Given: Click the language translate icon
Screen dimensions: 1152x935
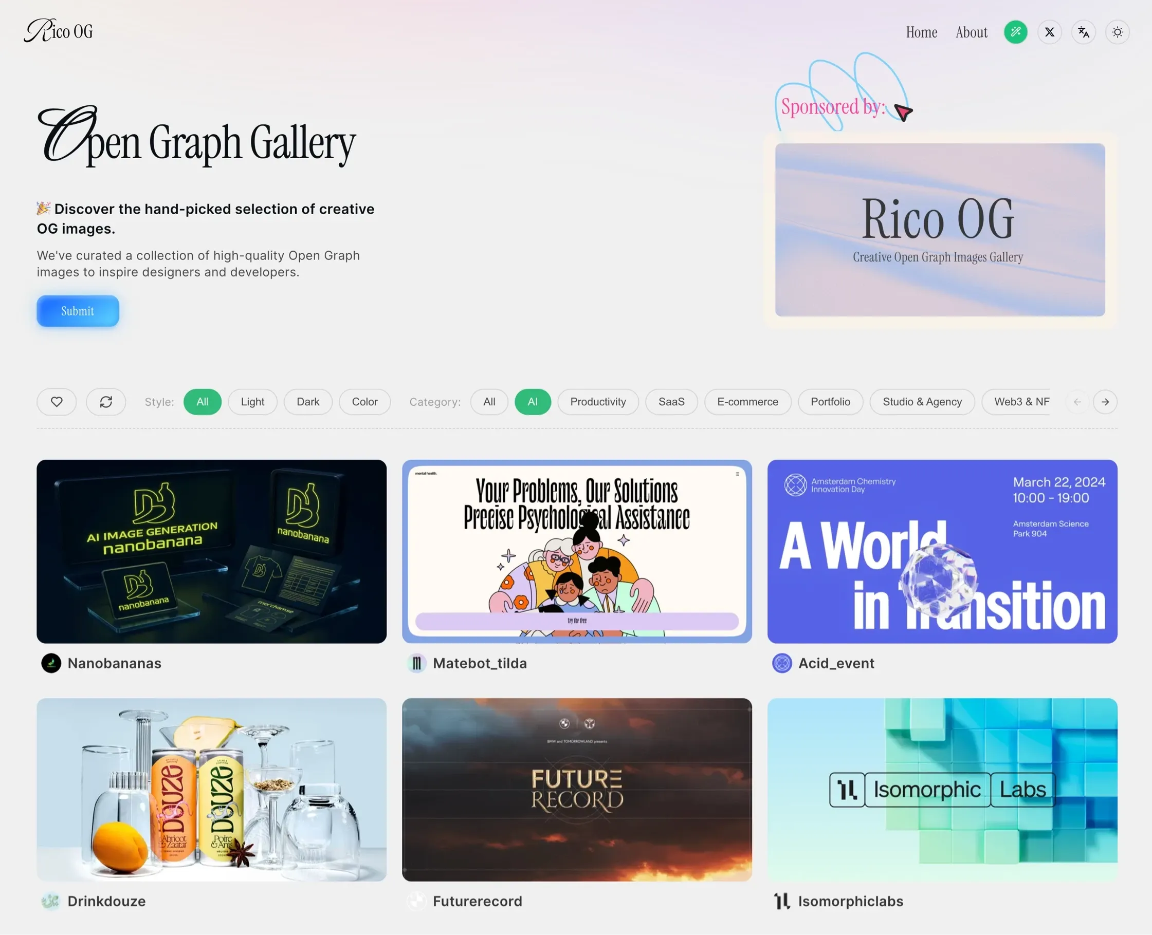Looking at the screenshot, I should [x=1083, y=32].
